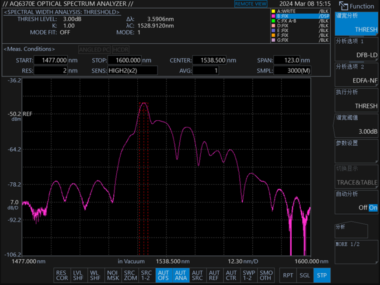Open the Function menu icon
380x285 pixels.
356,6
